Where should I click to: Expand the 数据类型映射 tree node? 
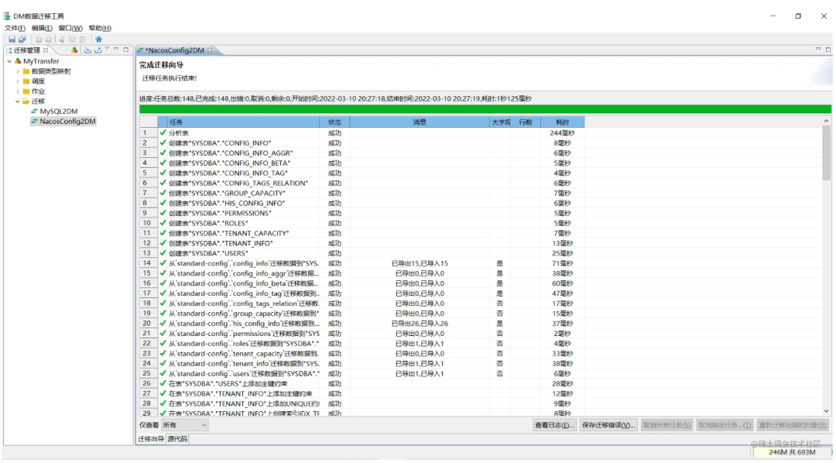18,71
